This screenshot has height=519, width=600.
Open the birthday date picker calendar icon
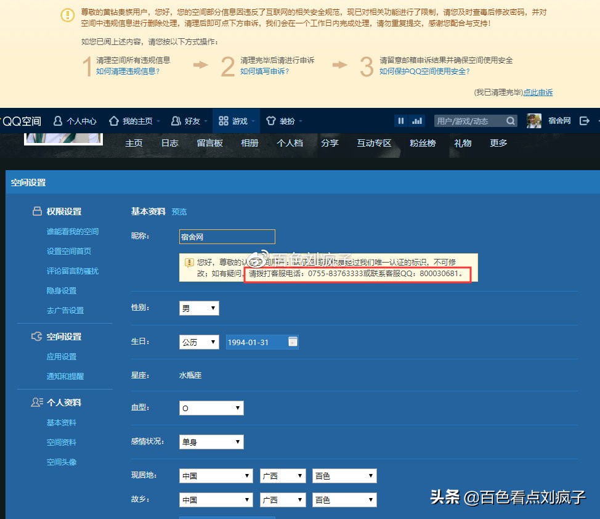pos(292,341)
